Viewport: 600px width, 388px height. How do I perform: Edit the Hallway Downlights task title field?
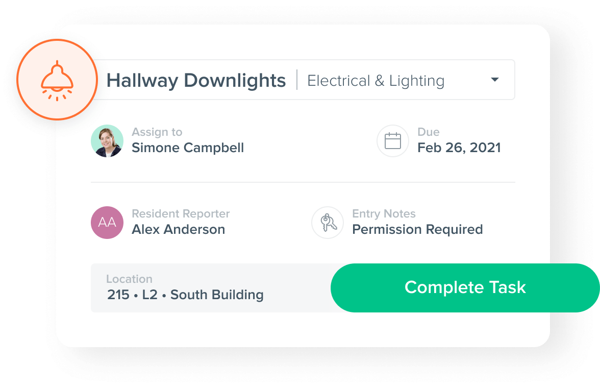pyautogui.click(x=196, y=80)
